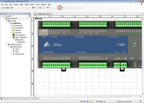
Task: Select Integrated I/O in the tree
Action: [20, 54]
